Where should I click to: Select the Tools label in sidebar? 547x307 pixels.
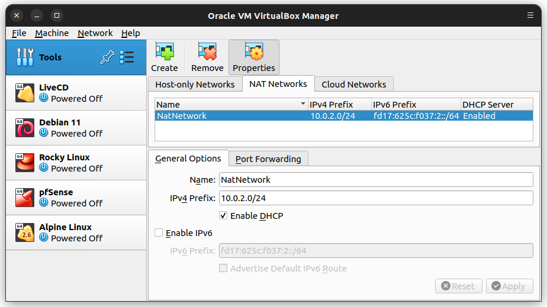50,57
